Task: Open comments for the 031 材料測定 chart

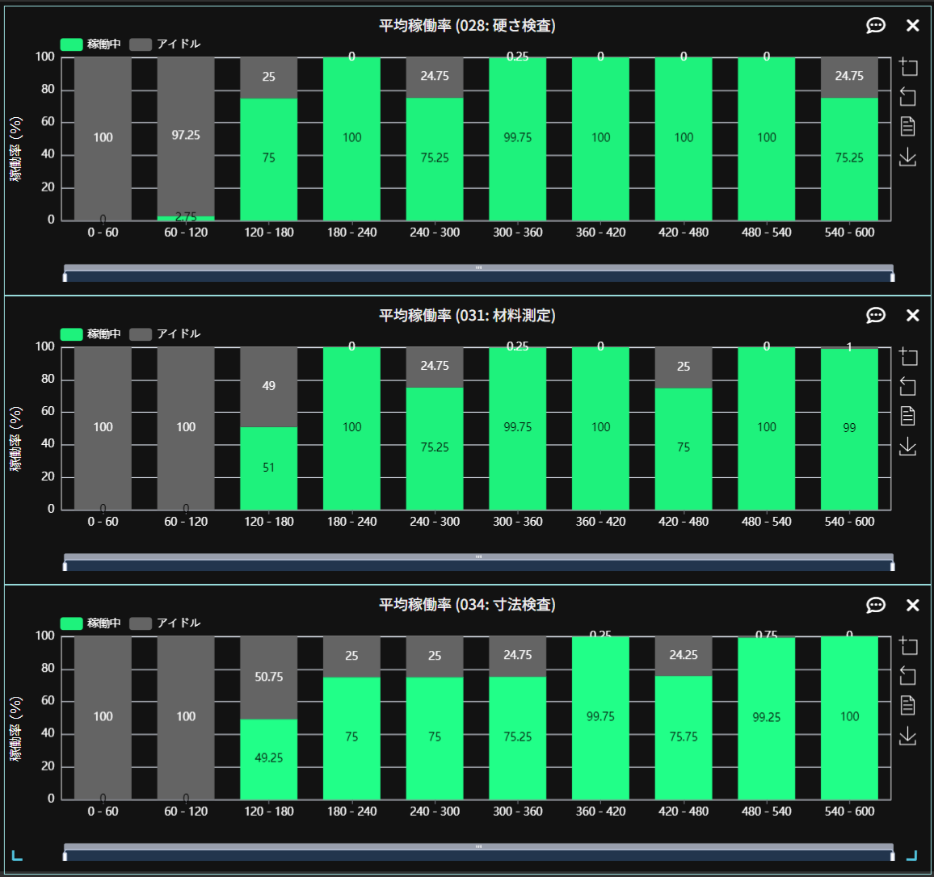Action: click(876, 316)
